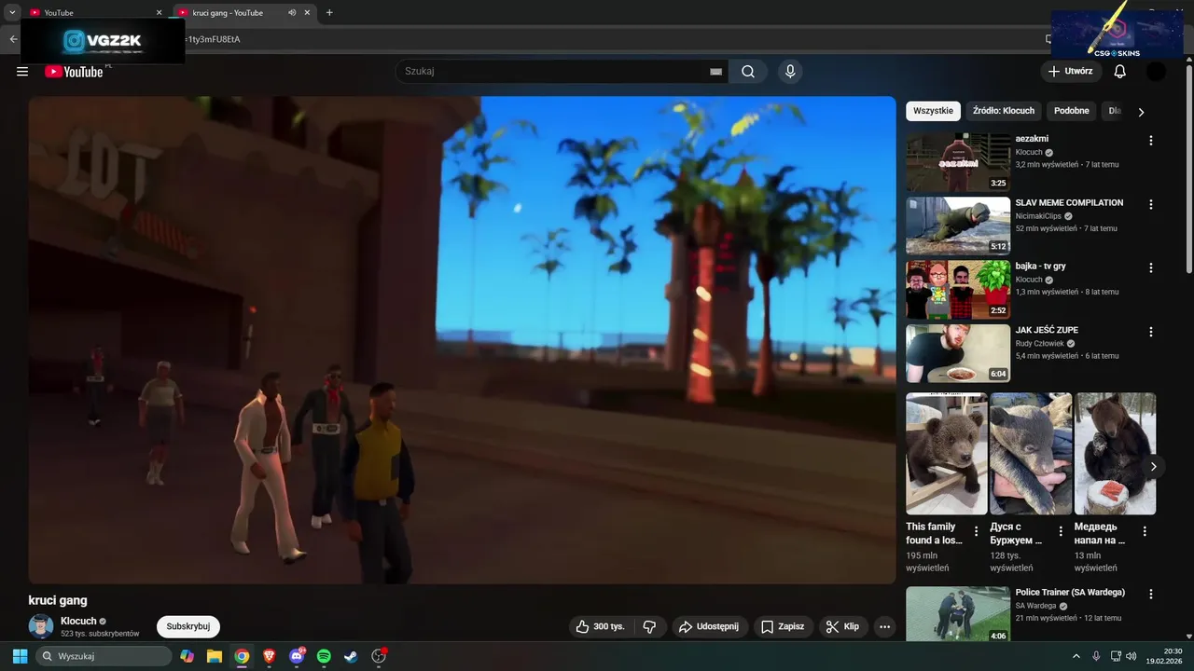Show hidden system tray icons

pyautogui.click(x=1076, y=656)
